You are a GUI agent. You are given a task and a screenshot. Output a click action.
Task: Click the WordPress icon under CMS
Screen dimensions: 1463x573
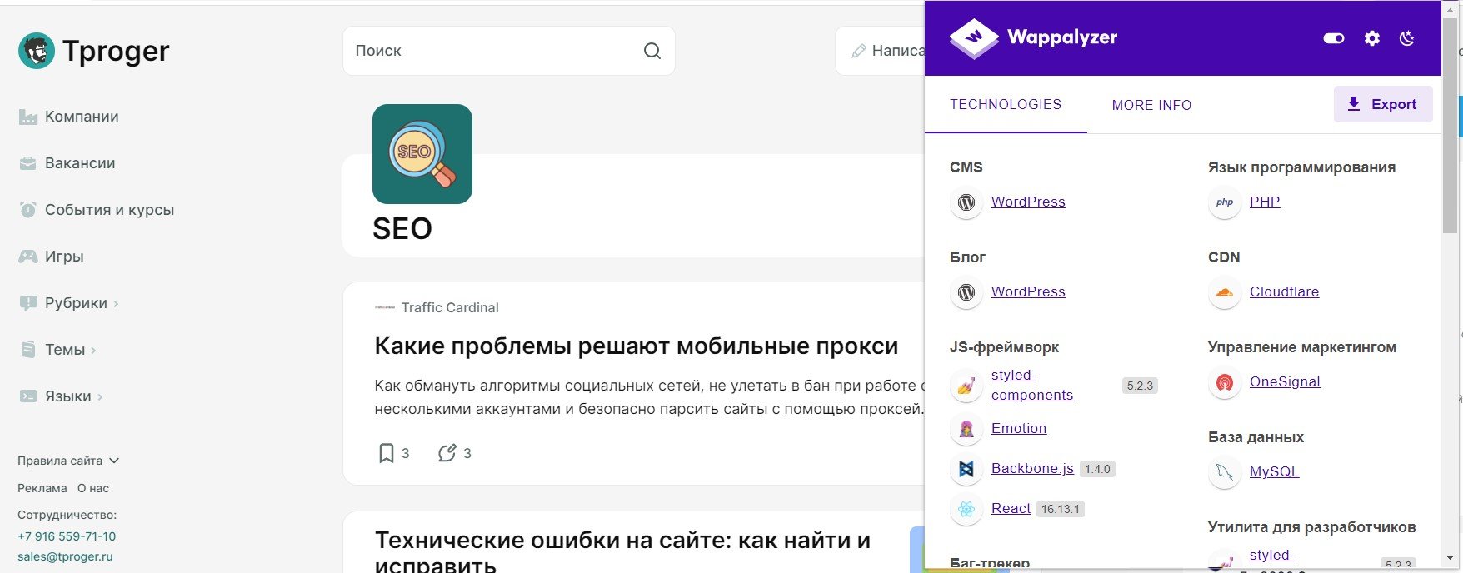pos(966,202)
